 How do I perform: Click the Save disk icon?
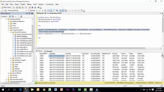(32, 7)
